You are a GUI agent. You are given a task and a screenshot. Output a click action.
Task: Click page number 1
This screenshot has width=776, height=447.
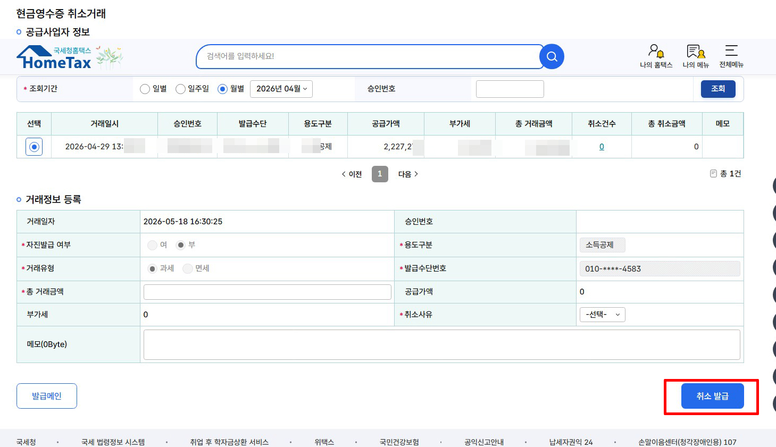click(380, 174)
